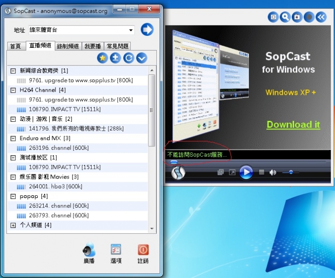Switch to the 直播頻道 tab
The image size is (335, 278).
pos(40,46)
